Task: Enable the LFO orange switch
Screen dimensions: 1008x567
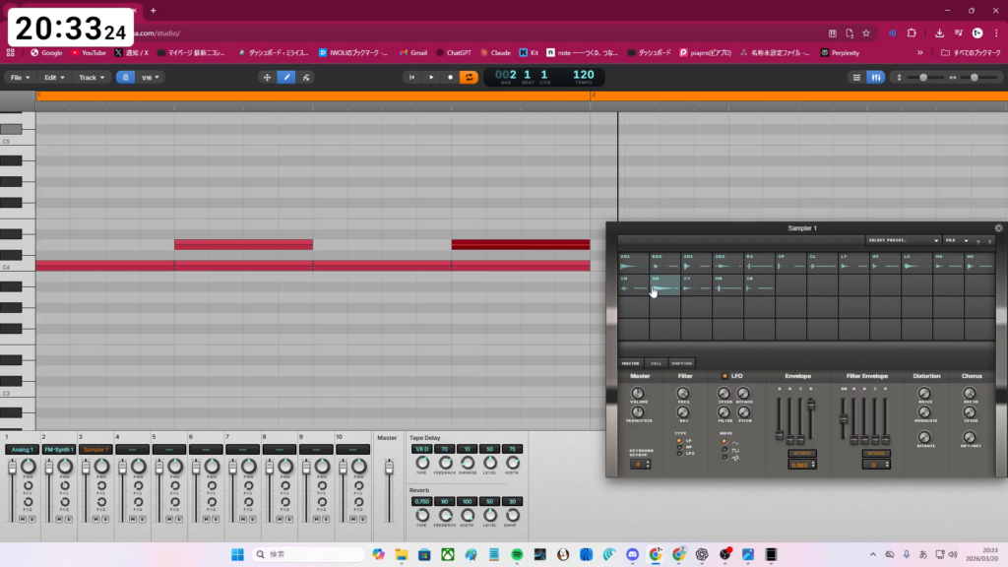Action: [x=726, y=376]
